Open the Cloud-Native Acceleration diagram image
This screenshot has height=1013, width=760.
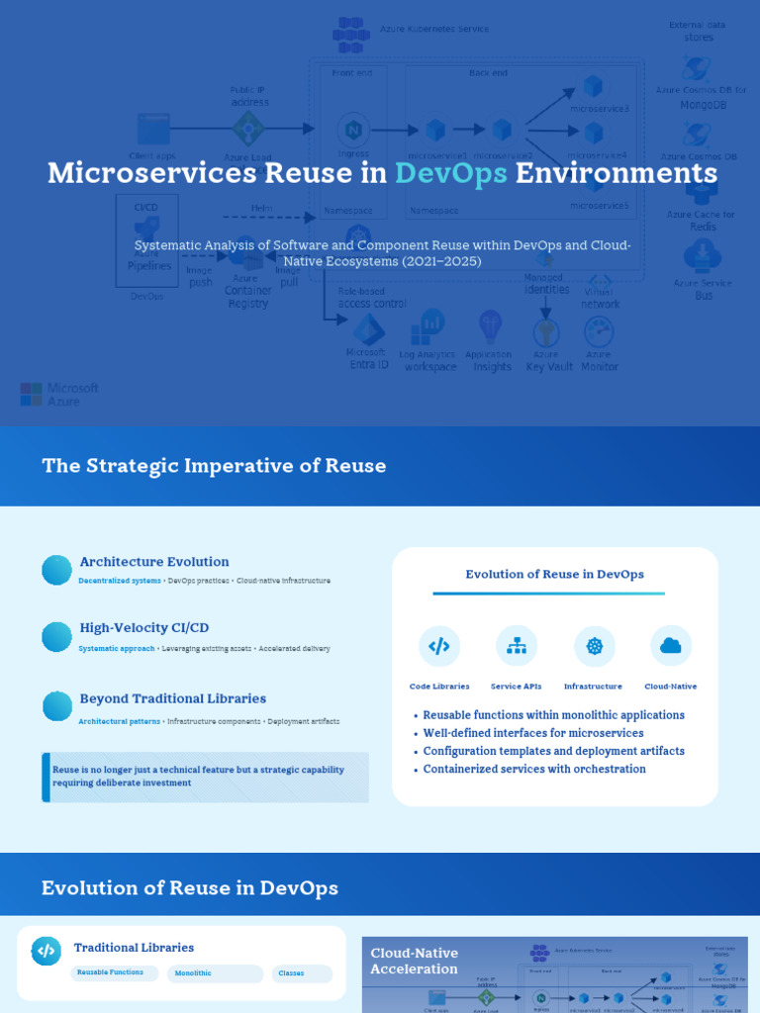pyautogui.click(x=554, y=974)
